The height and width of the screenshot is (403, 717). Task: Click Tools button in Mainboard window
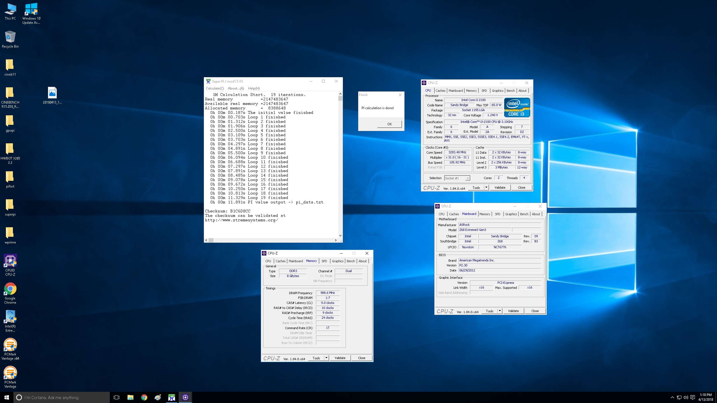[490, 311]
